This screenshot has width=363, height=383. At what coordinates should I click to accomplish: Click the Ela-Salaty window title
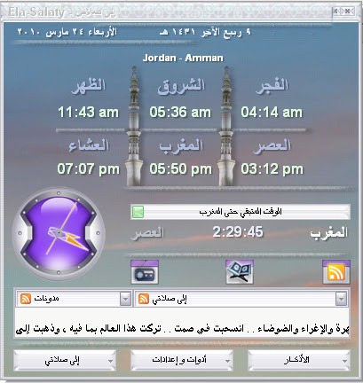[62, 12]
